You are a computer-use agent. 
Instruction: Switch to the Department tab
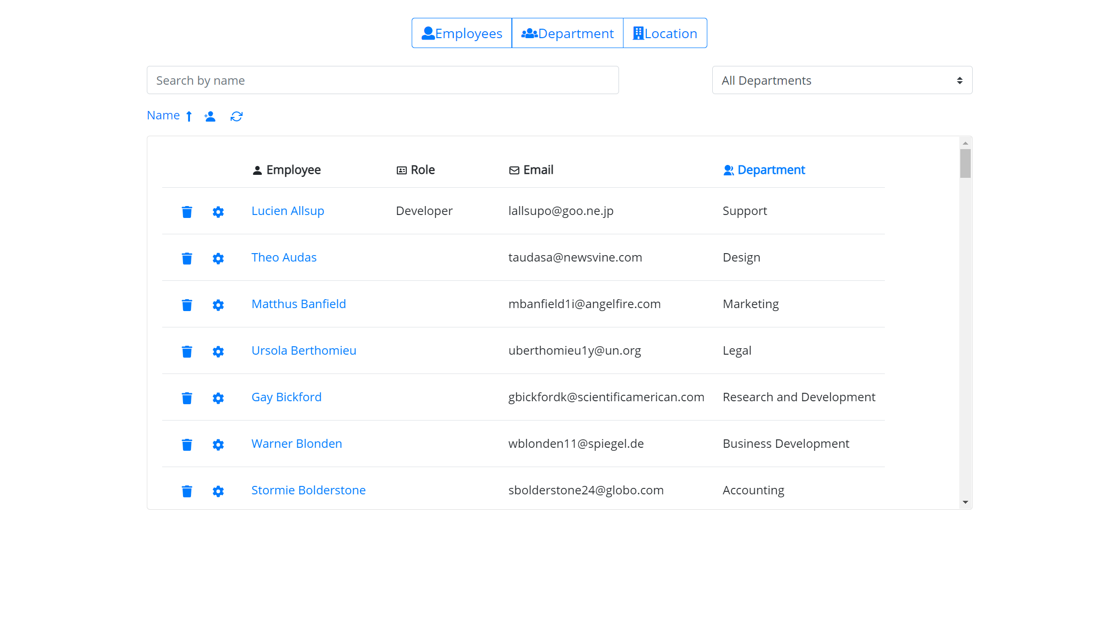pyautogui.click(x=567, y=33)
